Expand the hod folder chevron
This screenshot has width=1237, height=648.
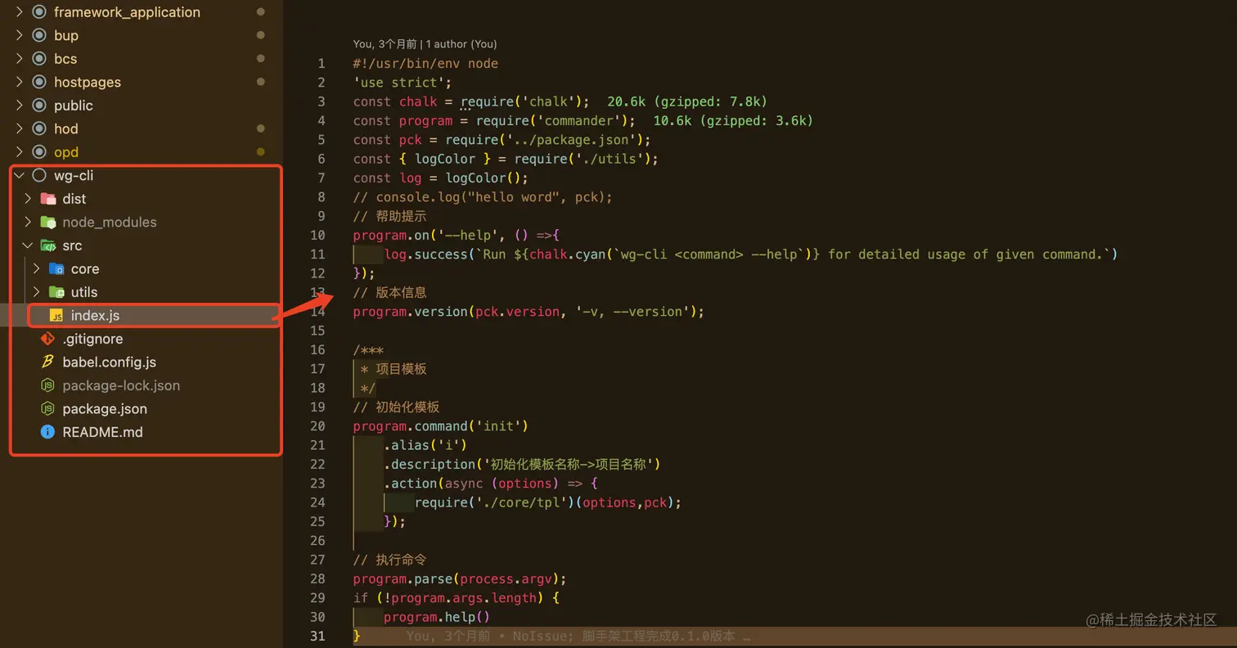click(x=19, y=128)
